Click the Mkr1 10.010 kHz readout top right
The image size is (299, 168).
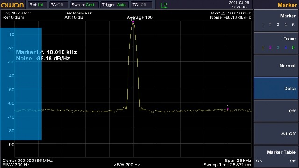(231, 13)
